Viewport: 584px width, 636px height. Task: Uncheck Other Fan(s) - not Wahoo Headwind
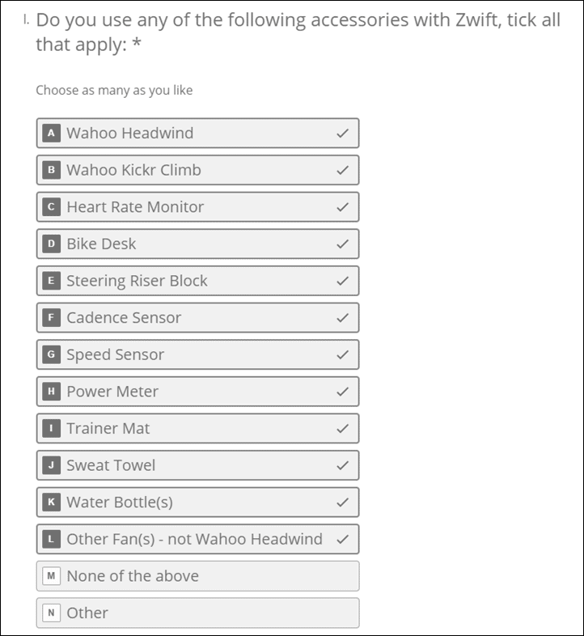tap(198, 539)
